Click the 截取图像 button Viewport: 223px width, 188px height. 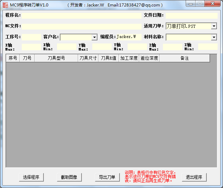(69, 177)
